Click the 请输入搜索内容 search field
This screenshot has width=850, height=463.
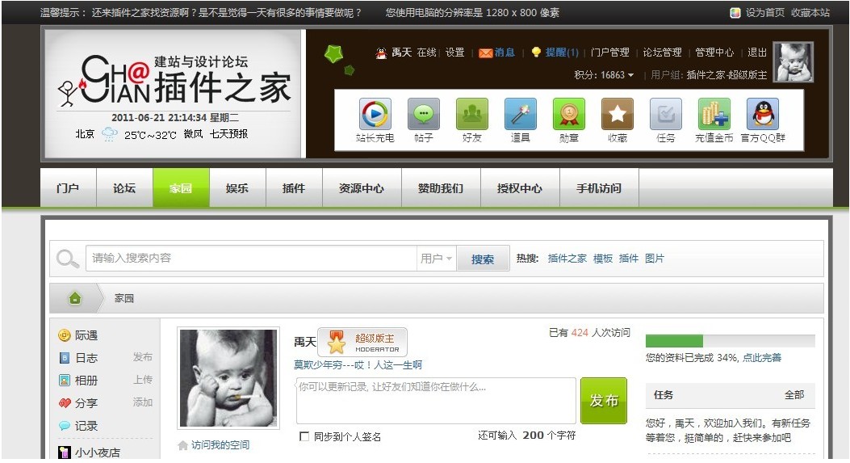251,259
